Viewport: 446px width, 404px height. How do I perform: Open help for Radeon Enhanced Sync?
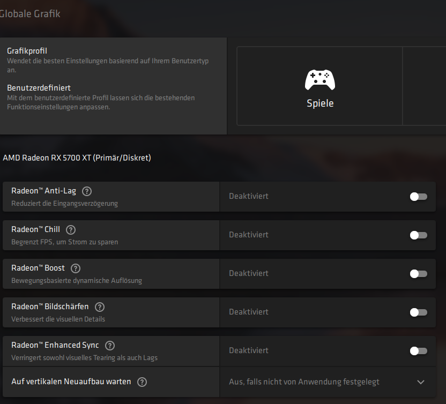tap(110, 346)
